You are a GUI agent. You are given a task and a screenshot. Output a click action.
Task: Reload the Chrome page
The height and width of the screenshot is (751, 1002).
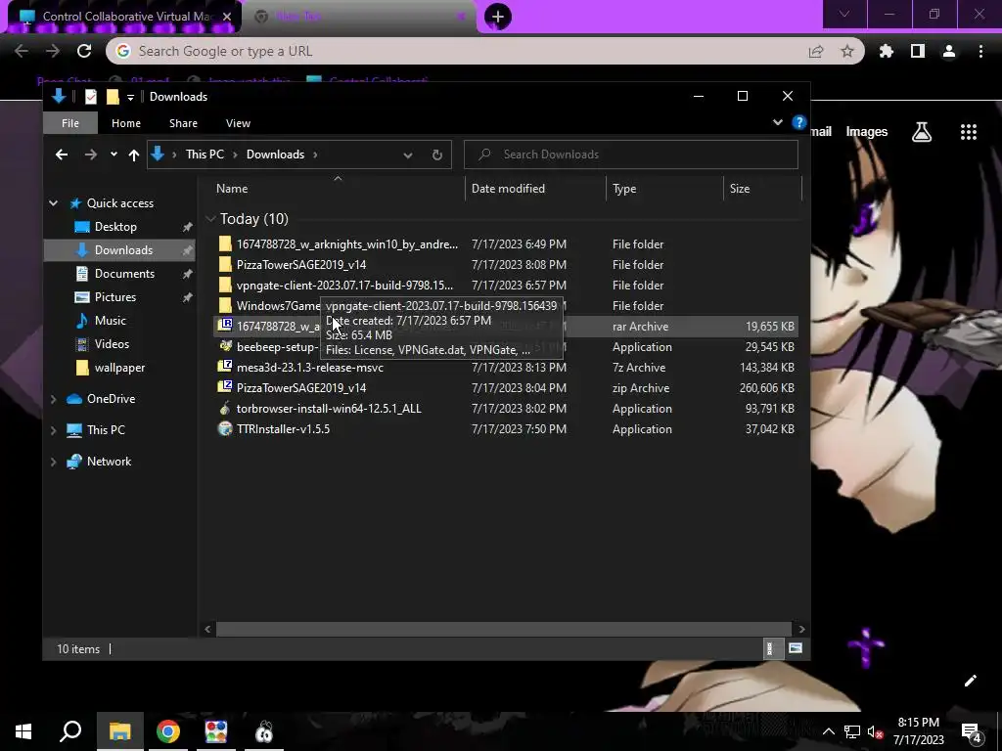(x=84, y=51)
